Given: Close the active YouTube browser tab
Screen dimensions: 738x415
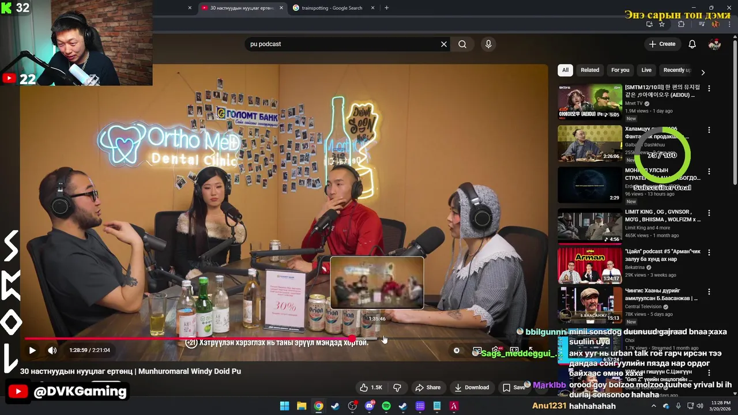Looking at the screenshot, I should point(281,8).
